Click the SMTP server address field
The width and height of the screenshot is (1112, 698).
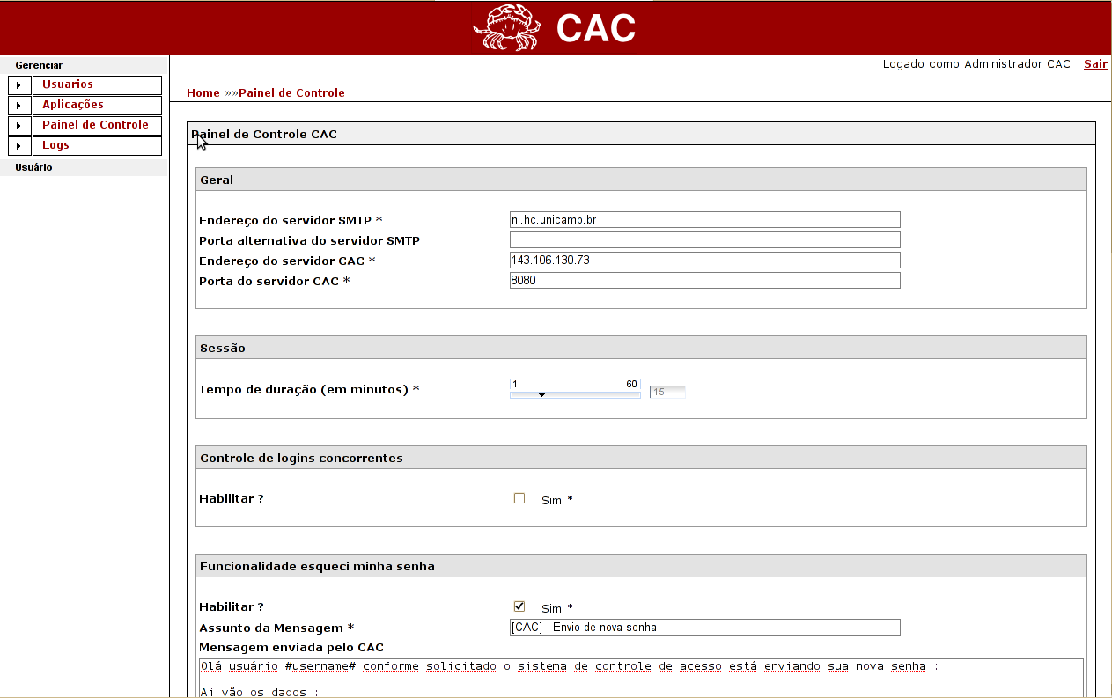(x=704, y=220)
